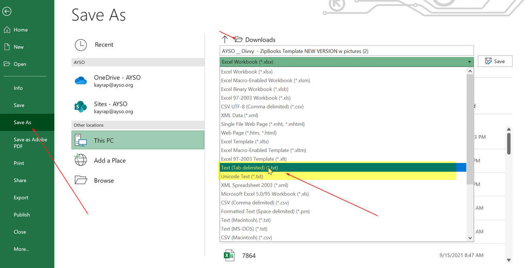Open the Excel file named 7864
The height and width of the screenshot is (268, 528).
coord(249,255)
